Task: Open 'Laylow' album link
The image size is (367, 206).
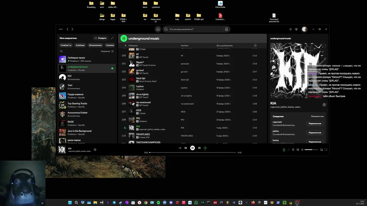Action: point(184,88)
